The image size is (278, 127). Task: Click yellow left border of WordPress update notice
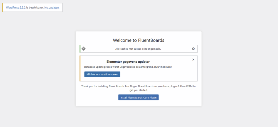[x=3, y=7]
